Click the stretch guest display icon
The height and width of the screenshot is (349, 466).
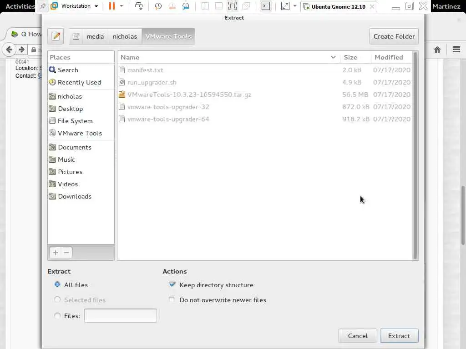click(285, 6)
